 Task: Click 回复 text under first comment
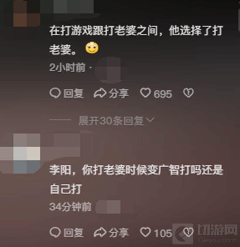pos(74,93)
